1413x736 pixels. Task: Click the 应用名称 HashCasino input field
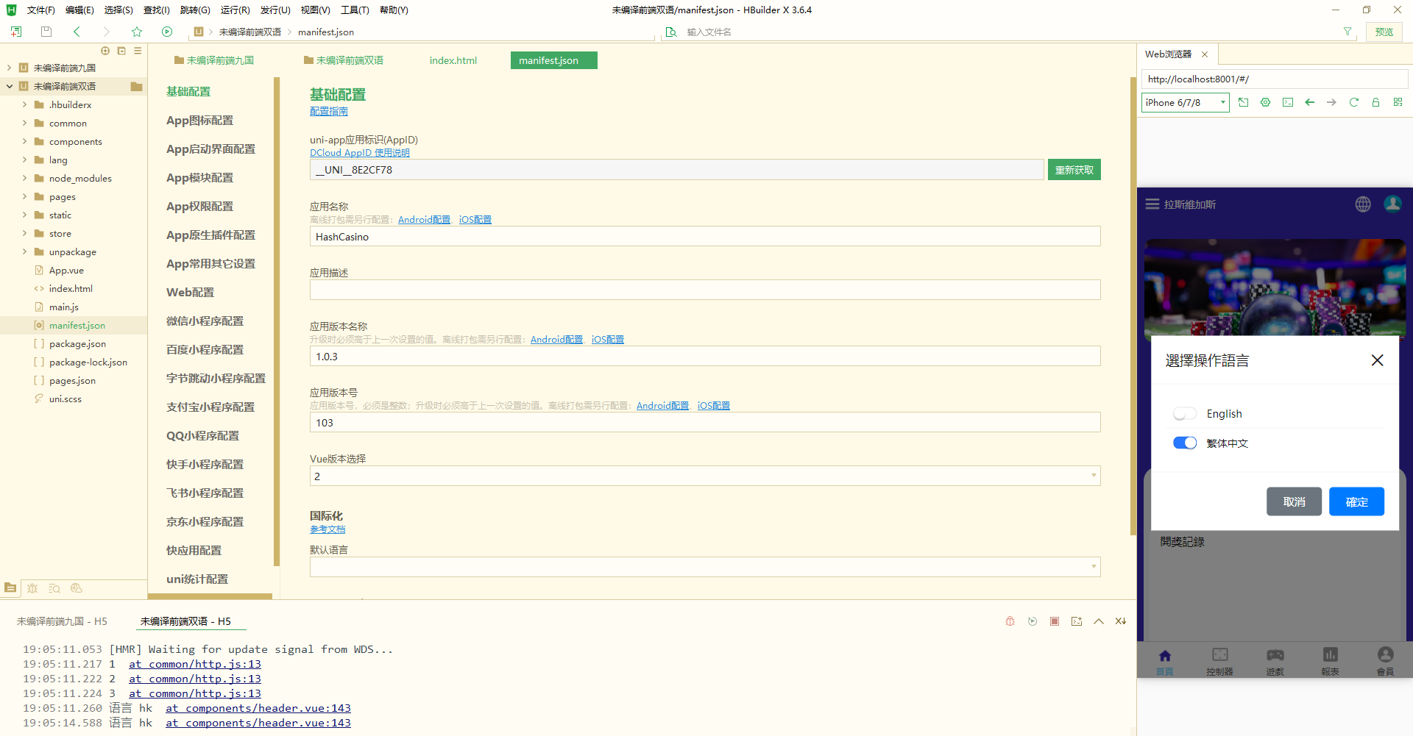704,237
